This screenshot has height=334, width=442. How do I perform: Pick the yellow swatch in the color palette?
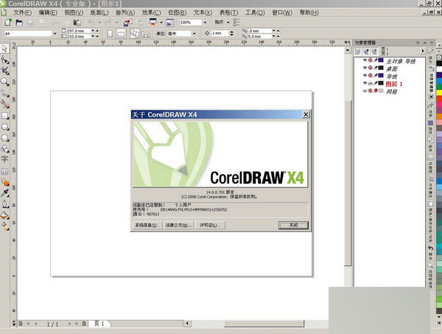coord(439,92)
